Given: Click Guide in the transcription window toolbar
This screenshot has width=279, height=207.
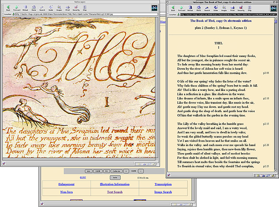Looking at the screenshot, I should point(216,8).
